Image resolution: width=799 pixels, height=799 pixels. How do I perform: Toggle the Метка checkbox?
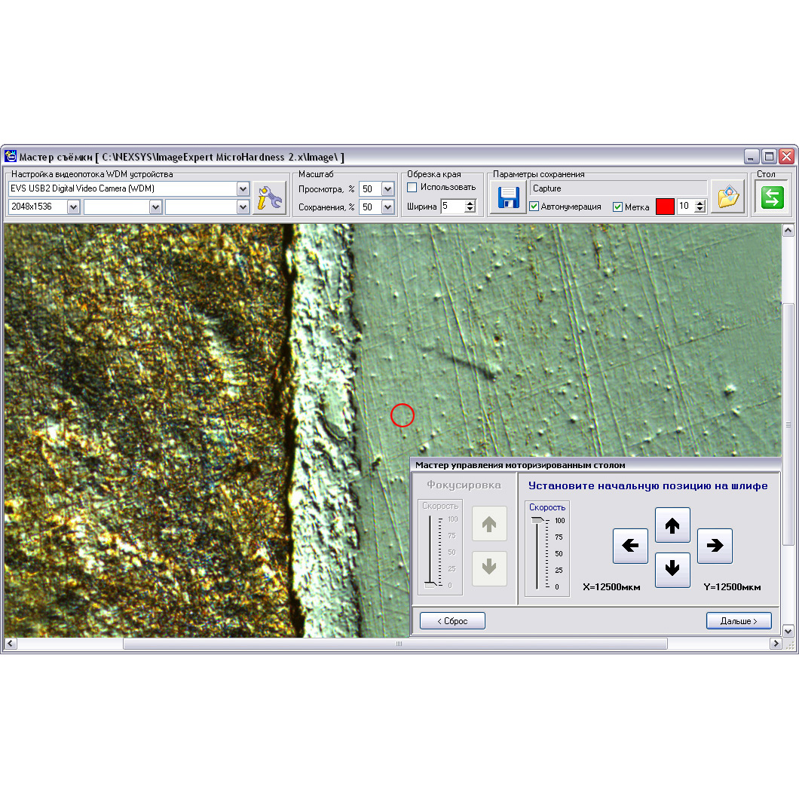[617, 207]
